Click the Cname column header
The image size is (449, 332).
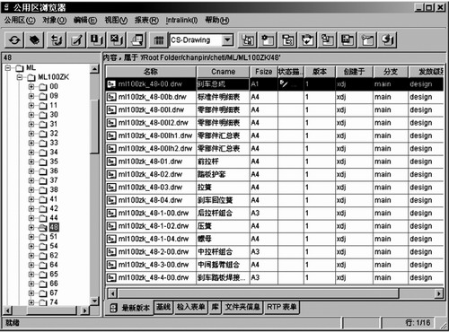point(223,72)
